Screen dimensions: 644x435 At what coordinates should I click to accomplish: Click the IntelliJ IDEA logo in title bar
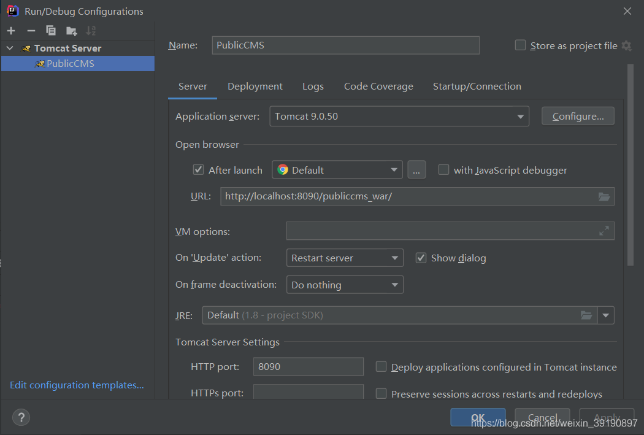coord(13,10)
